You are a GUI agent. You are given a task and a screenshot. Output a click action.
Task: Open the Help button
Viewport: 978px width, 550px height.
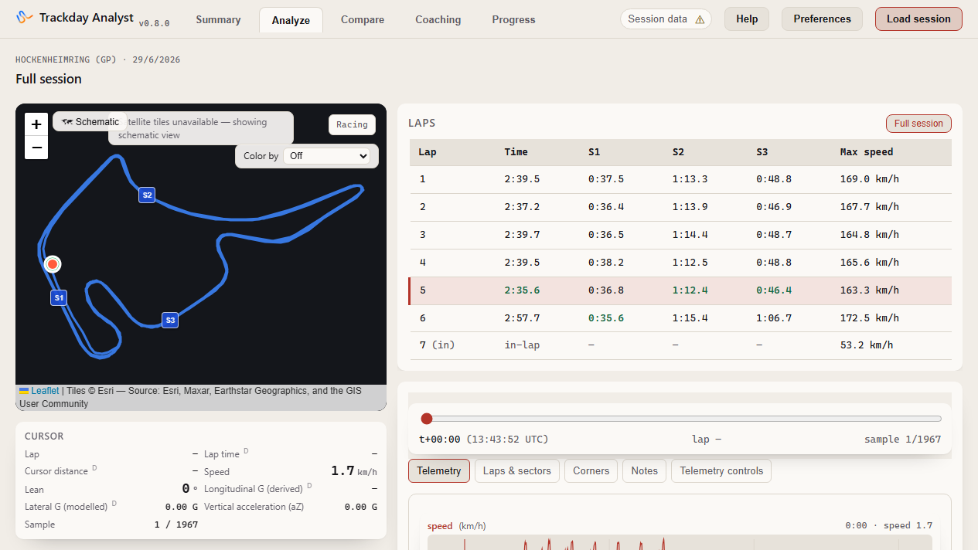pyautogui.click(x=747, y=19)
